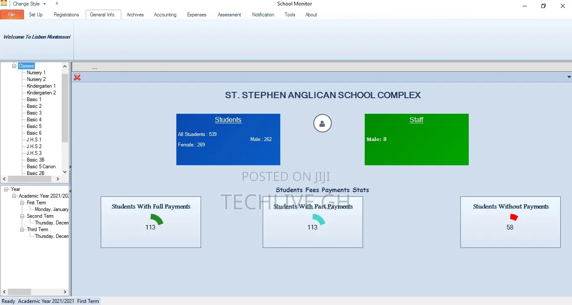This screenshot has width=572, height=305.
Task: Click the green full payments gauge
Action: [x=157, y=219]
